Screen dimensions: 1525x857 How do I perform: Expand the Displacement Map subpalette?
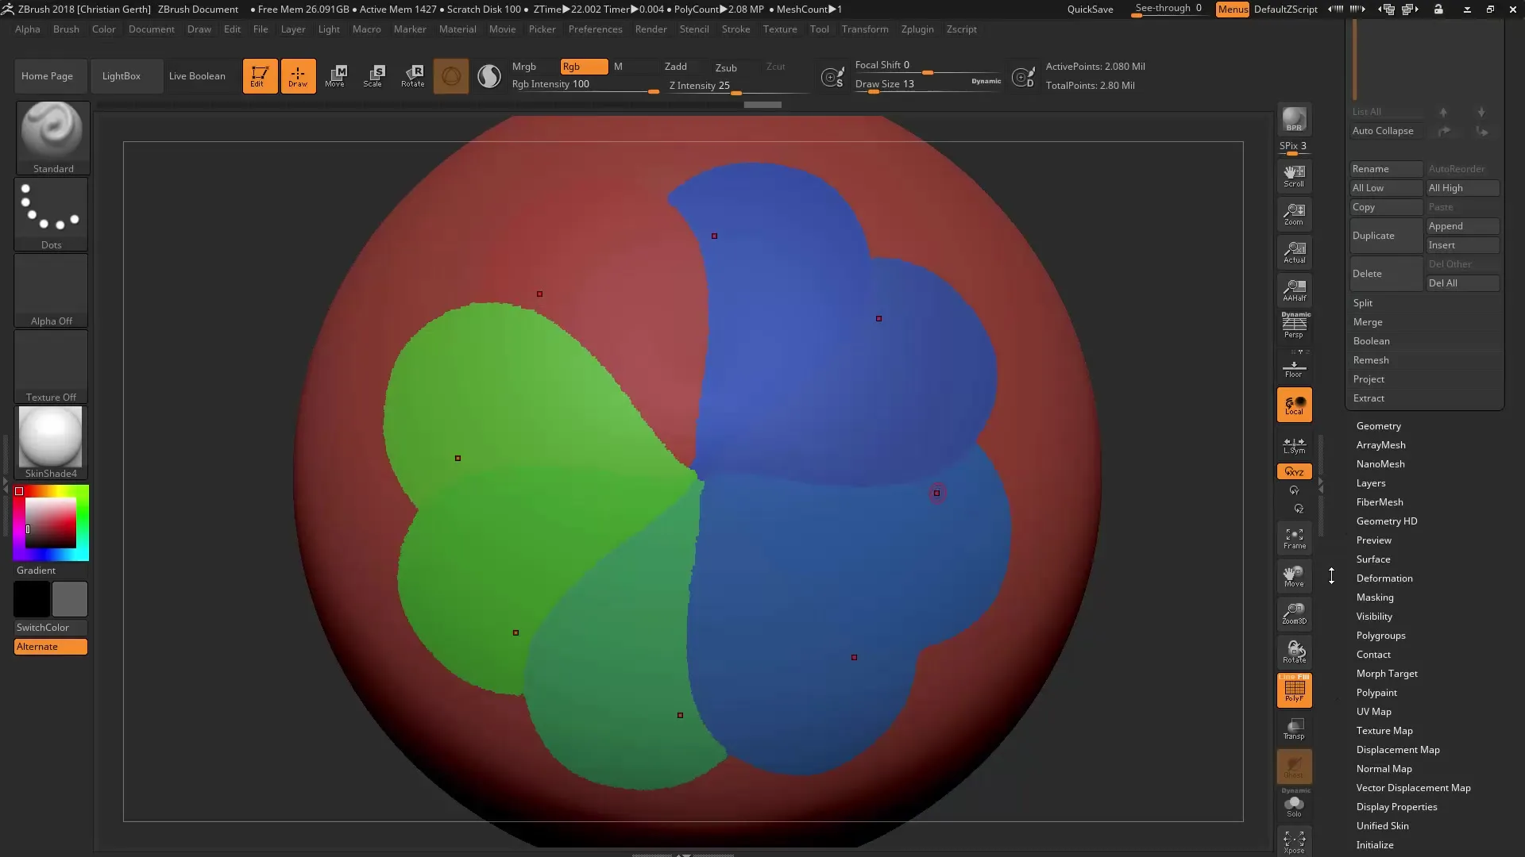click(1397, 750)
